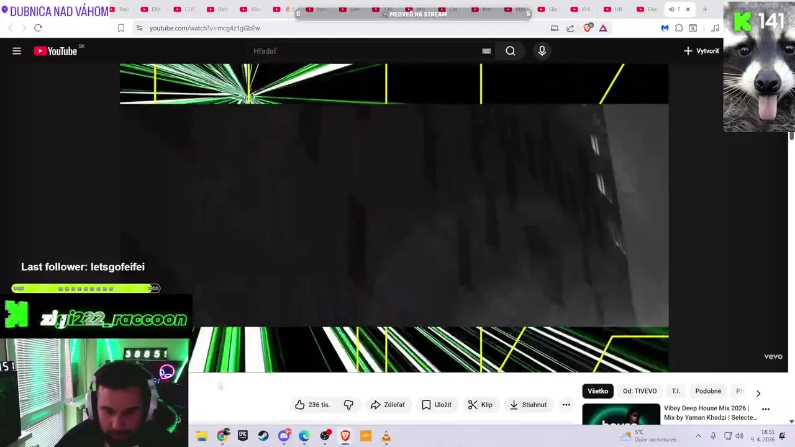The width and height of the screenshot is (795, 447).
Task: Save the video with Uložiť
Action: (437, 405)
